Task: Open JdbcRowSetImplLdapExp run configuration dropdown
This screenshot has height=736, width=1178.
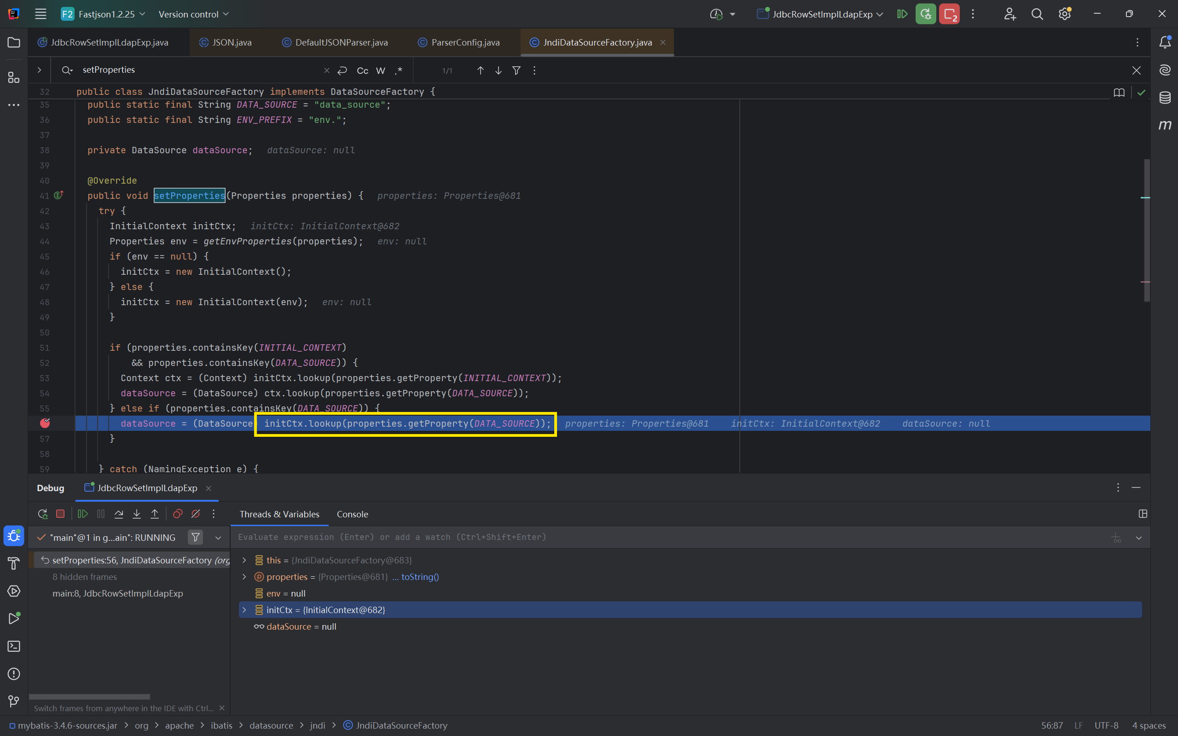Action: [x=820, y=14]
